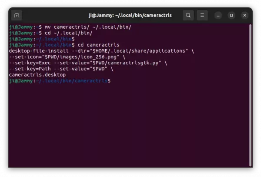Click the --set-key=Path --set-value="$PWD" line

[61, 69]
